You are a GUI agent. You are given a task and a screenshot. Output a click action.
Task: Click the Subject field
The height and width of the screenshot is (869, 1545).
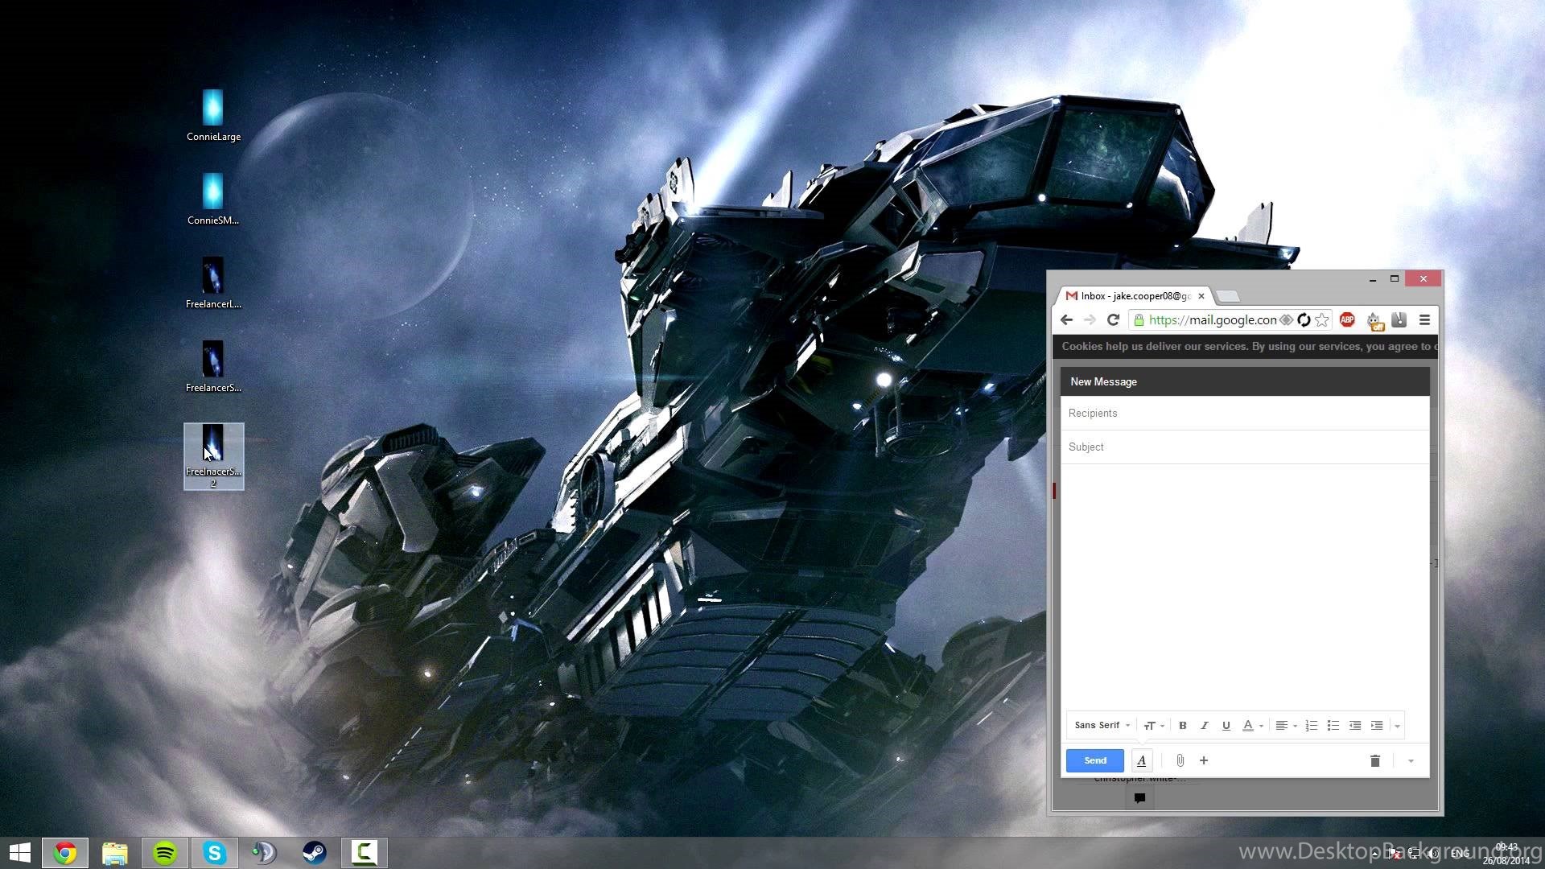(1245, 447)
